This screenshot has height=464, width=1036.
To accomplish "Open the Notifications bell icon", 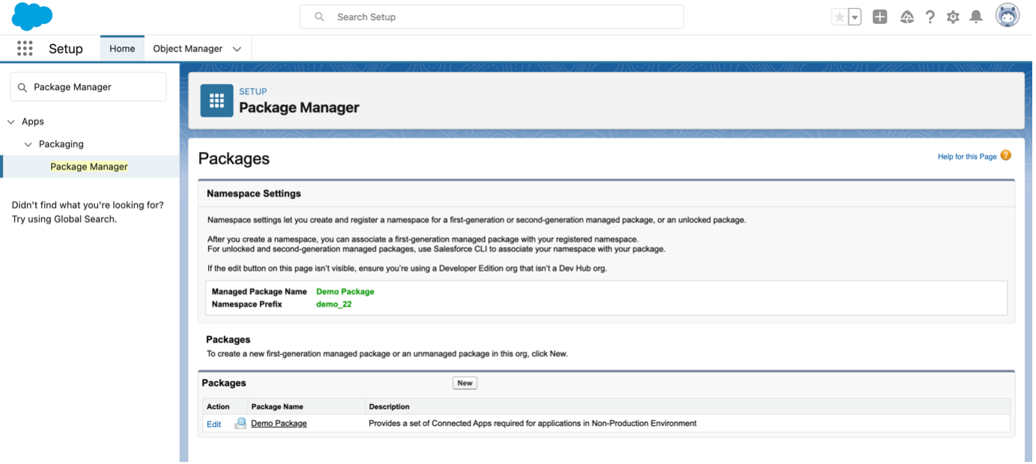I will pyautogui.click(x=976, y=16).
